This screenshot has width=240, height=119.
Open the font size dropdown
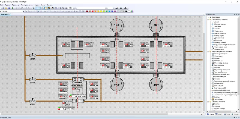[x=113, y=8]
